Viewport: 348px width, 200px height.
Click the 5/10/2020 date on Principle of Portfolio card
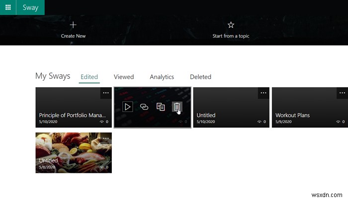pos(48,122)
